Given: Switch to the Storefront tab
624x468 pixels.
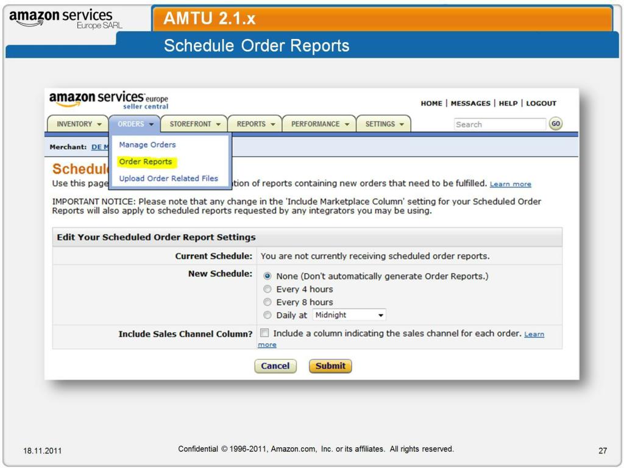Looking at the screenshot, I should click(194, 124).
